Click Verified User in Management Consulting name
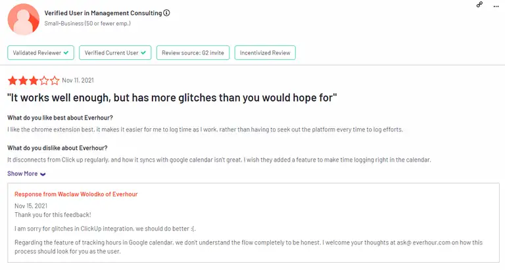The height and width of the screenshot is (270, 505). pos(102,12)
